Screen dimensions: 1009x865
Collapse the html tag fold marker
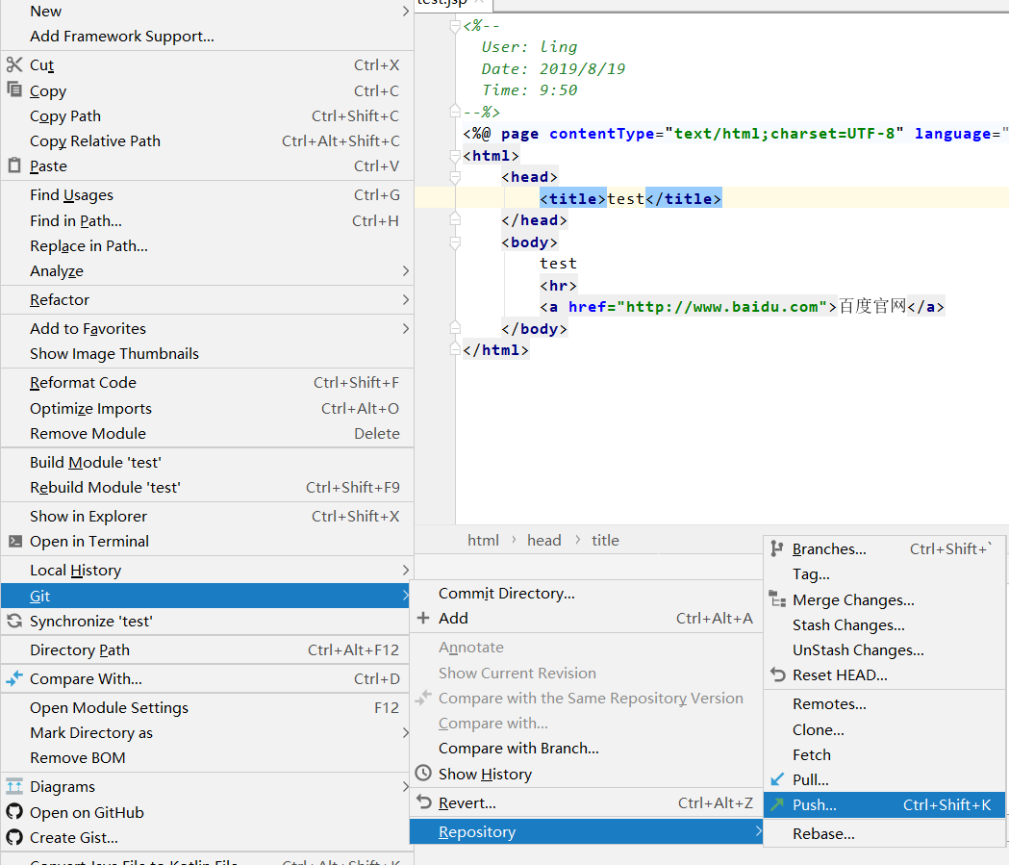(x=455, y=155)
